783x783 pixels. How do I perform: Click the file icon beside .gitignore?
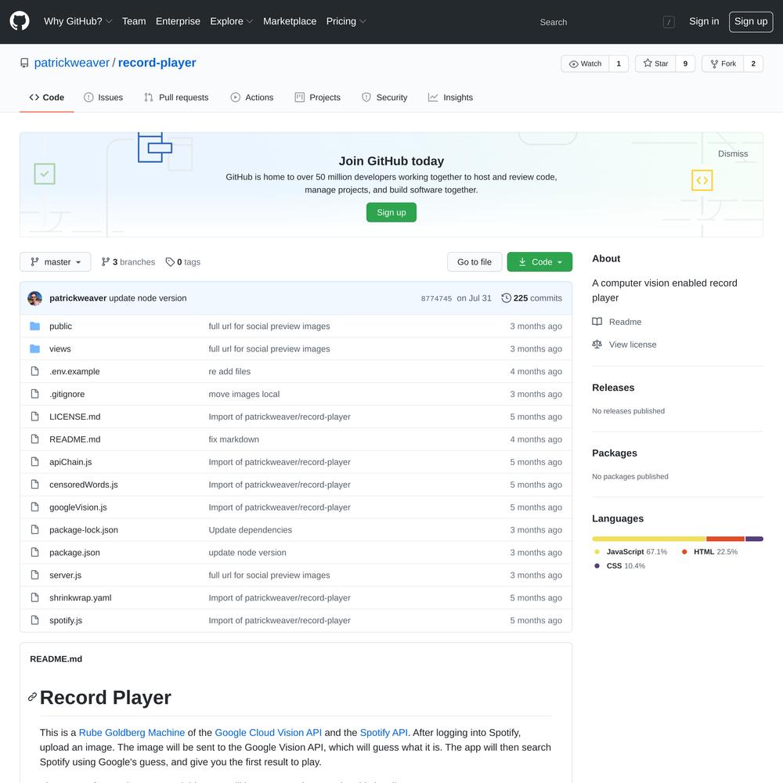coord(34,394)
